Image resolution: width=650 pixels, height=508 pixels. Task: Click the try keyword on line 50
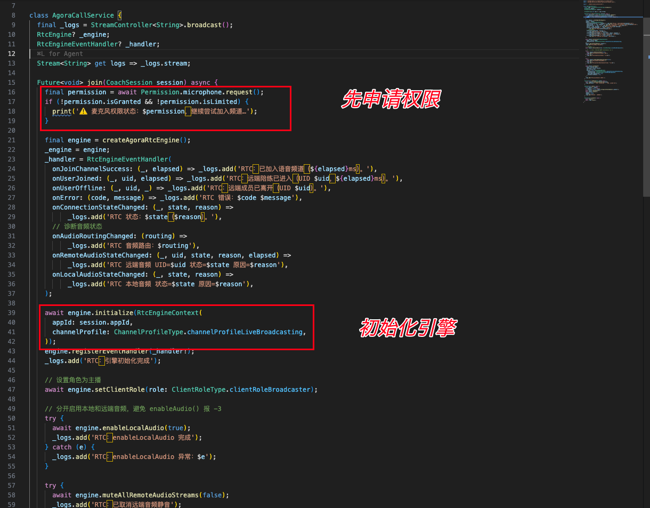tap(51, 418)
